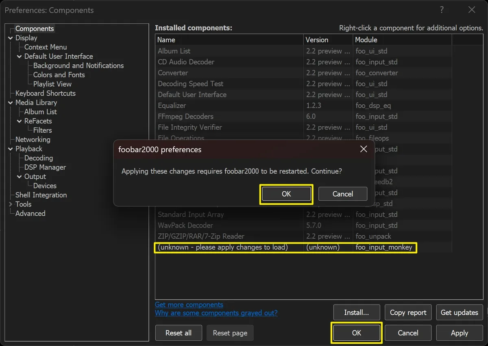Click the Apply button
Screen dimensions: 488x346
pos(460,333)
